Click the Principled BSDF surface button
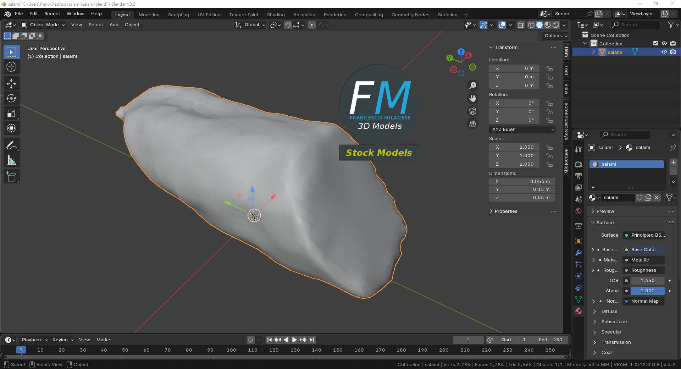Screen dimensions: 681x369 (644, 235)
